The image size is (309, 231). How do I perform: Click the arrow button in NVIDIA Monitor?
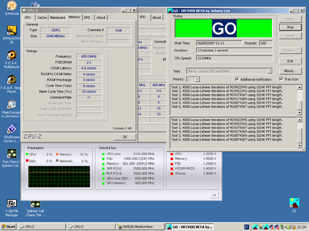[214, 195]
